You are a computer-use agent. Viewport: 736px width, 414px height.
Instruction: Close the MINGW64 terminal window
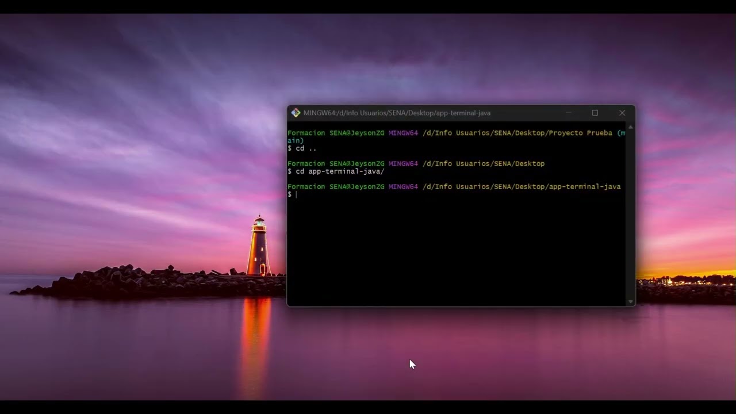coord(622,113)
